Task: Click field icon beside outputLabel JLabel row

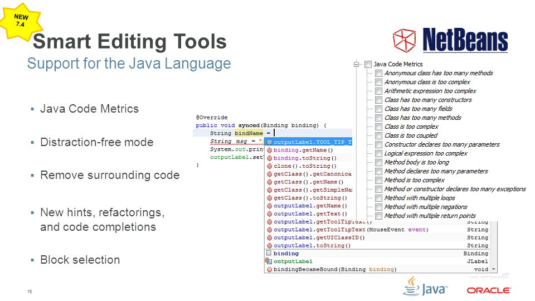Action: coord(268,261)
